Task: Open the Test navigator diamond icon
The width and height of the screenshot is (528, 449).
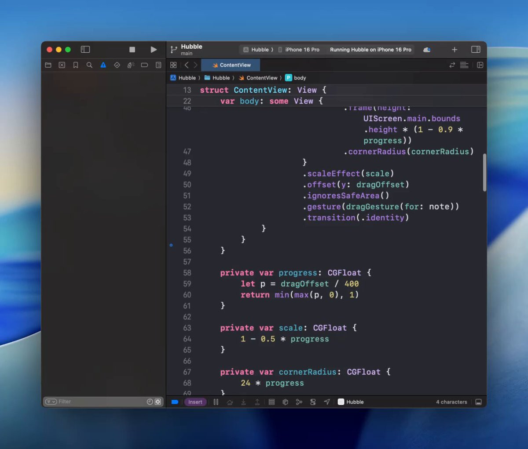Action: point(117,65)
